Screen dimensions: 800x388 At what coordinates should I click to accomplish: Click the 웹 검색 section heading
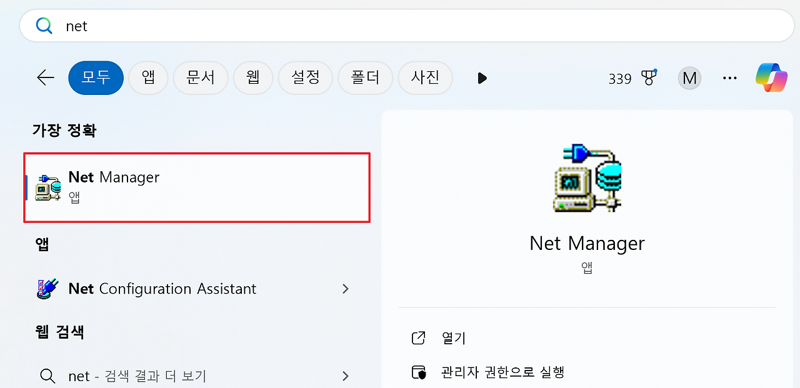tap(60, 332)
